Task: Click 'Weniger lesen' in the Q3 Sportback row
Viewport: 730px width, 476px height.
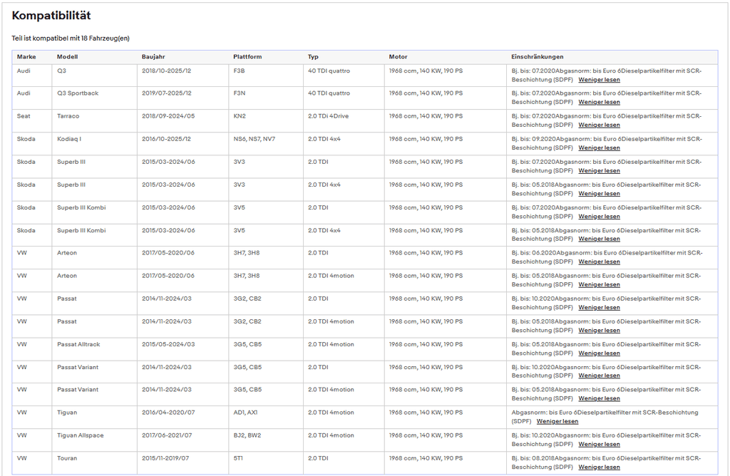Action: tap(599, 102)
